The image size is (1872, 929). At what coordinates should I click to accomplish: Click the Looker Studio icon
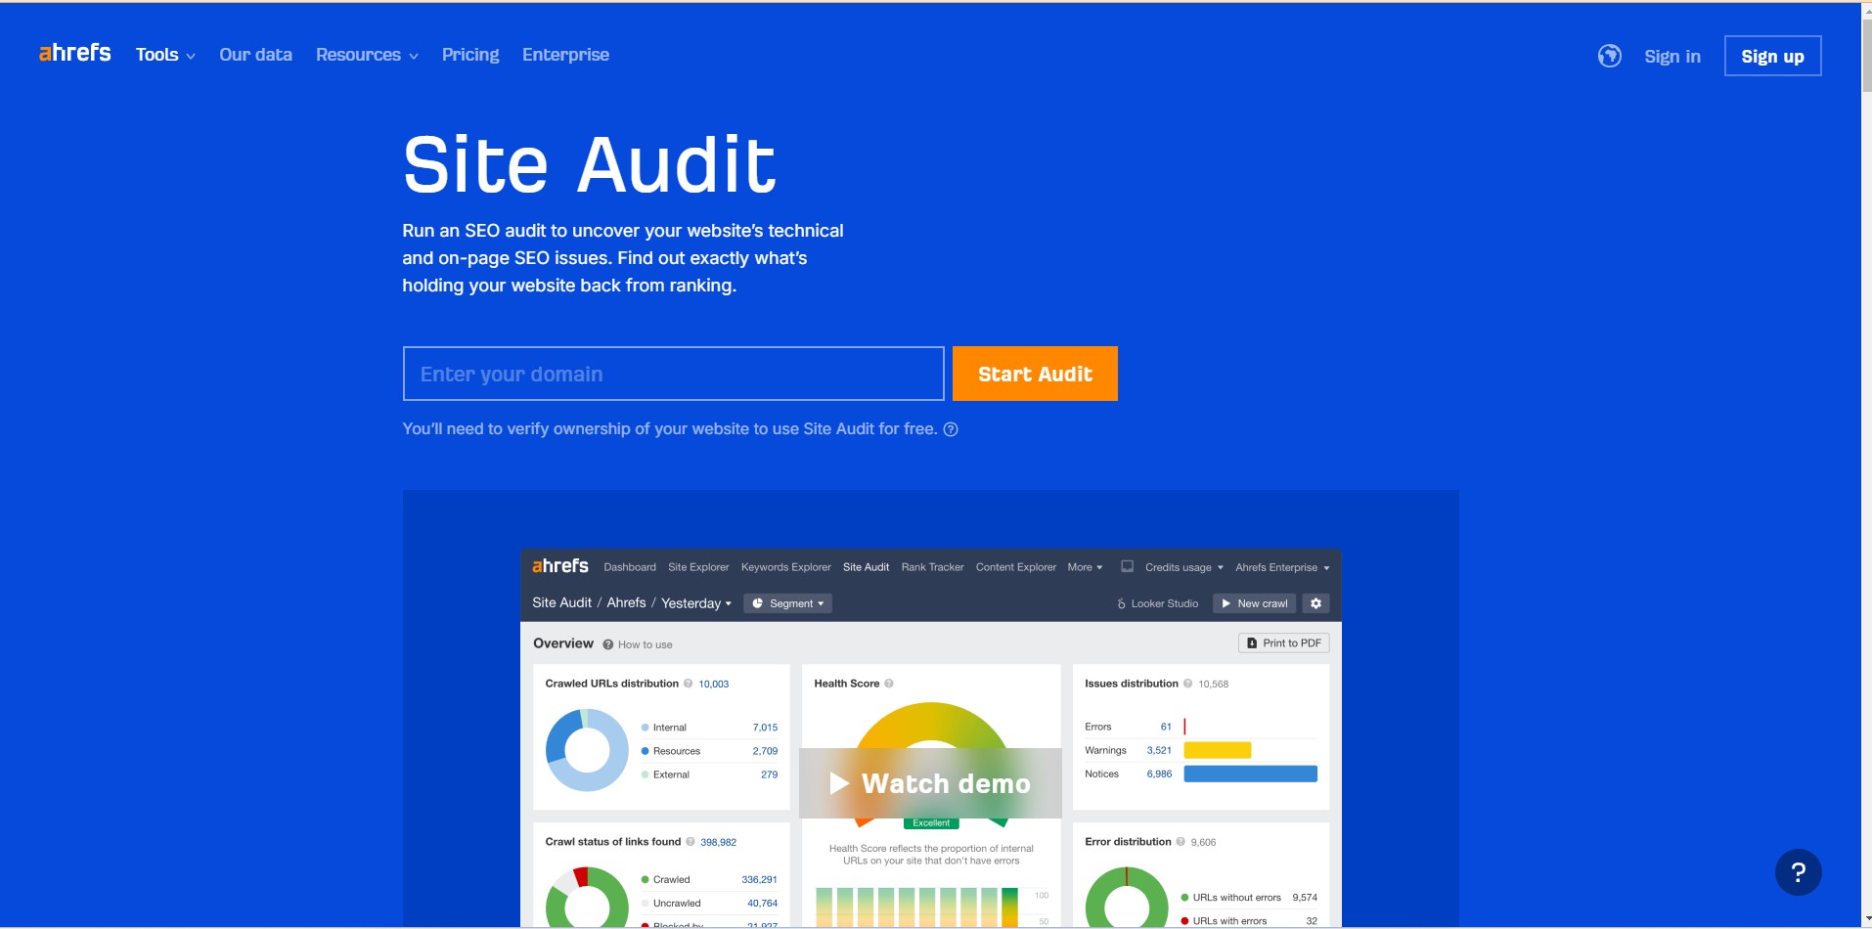tap(1122, 604)
